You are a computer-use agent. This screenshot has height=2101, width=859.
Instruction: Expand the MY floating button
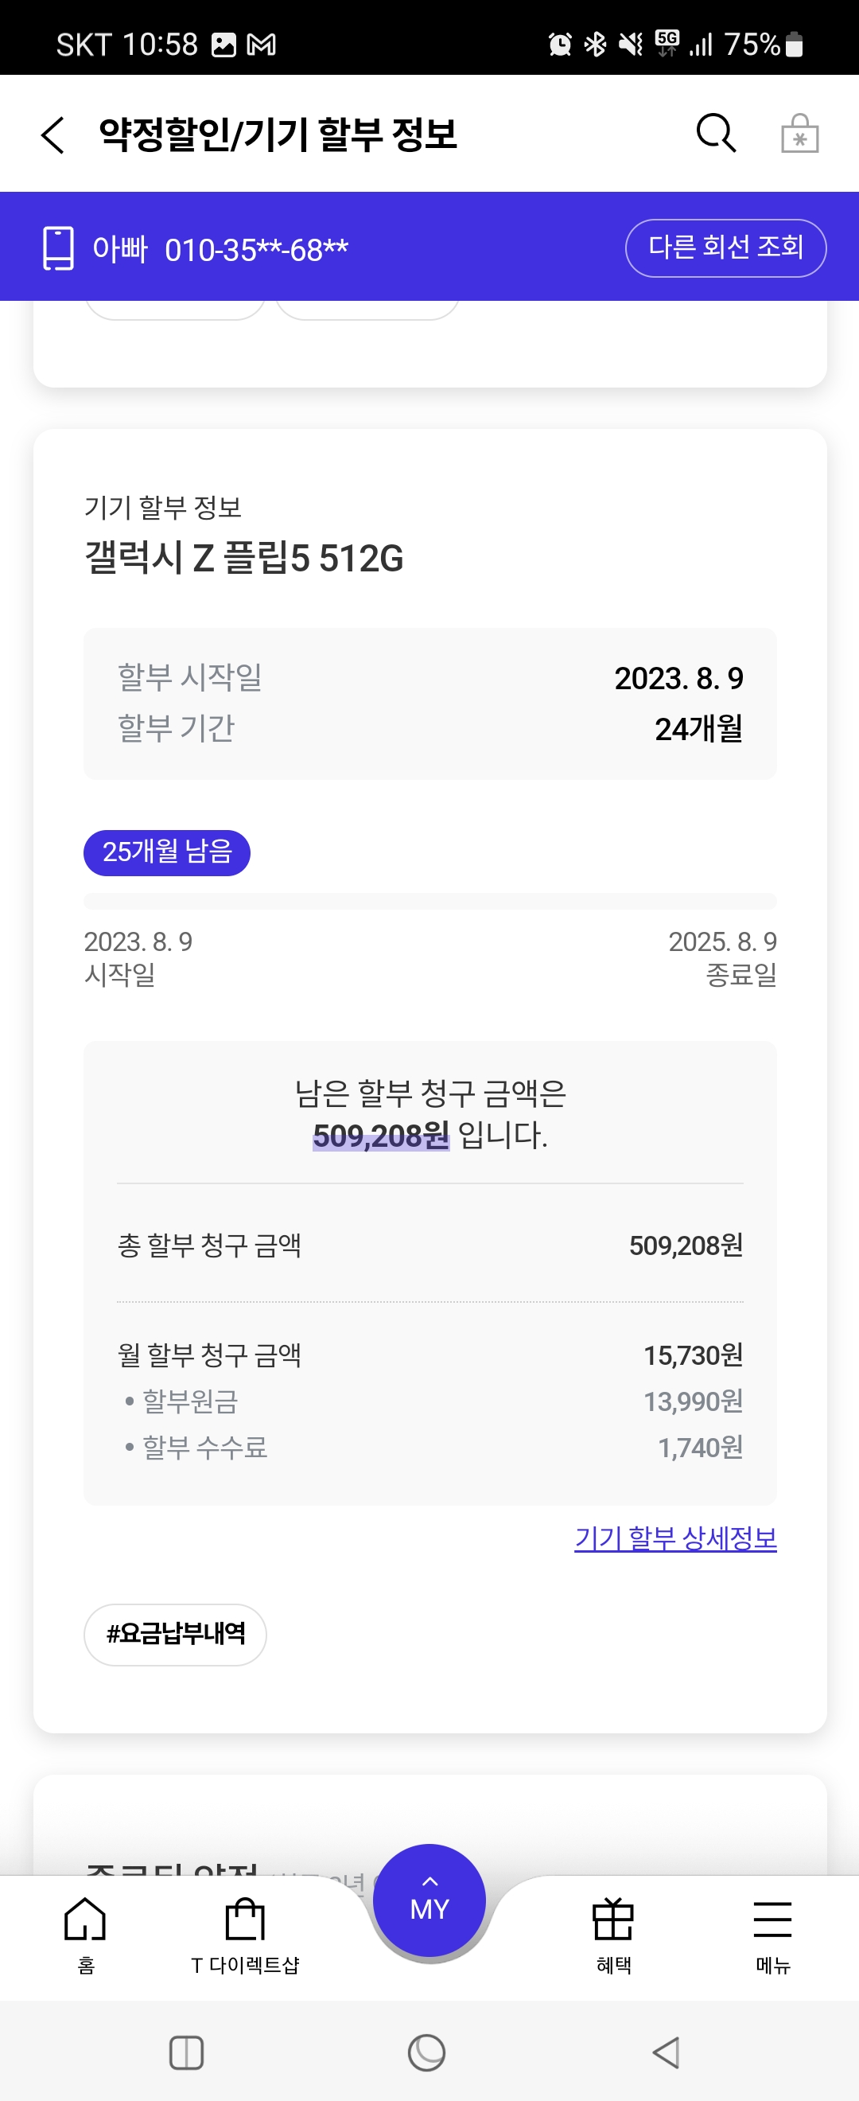click(429, 1900)
